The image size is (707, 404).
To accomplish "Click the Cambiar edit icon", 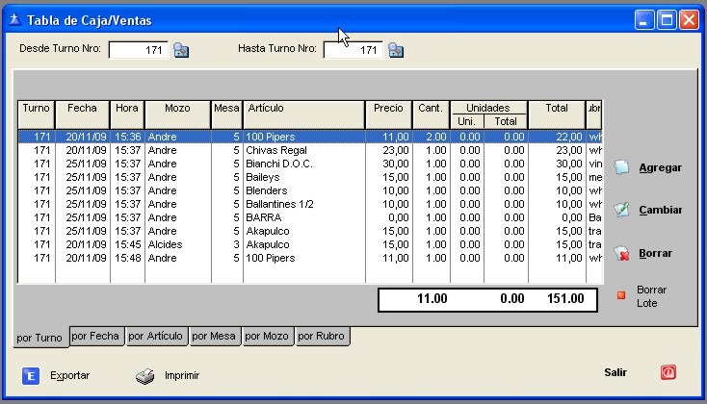I will pos(622,210).
